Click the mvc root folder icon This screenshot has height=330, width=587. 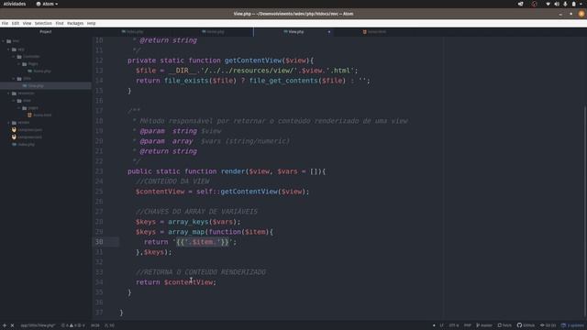click(x=8, y=41)
